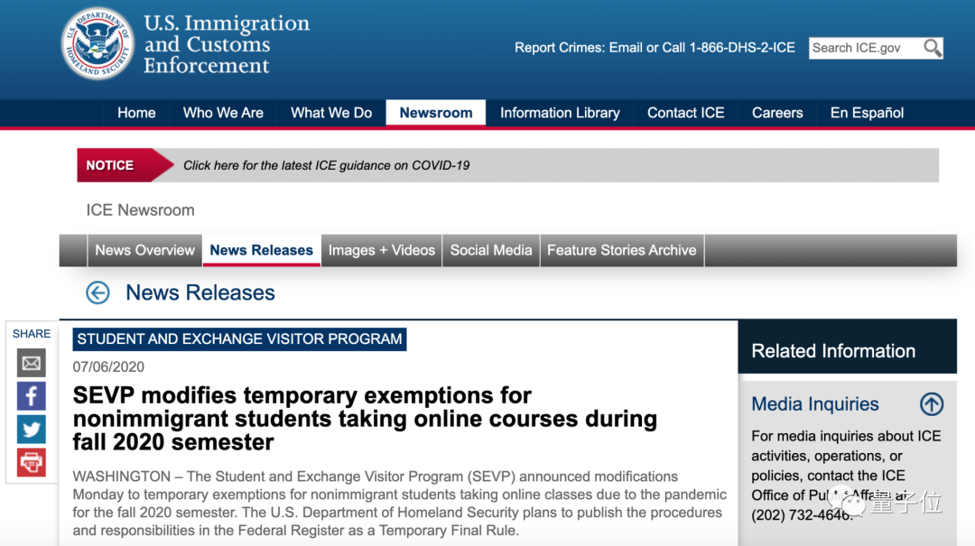Select the News Releases tab
This screenshot has width=975, height=546.
261,251
